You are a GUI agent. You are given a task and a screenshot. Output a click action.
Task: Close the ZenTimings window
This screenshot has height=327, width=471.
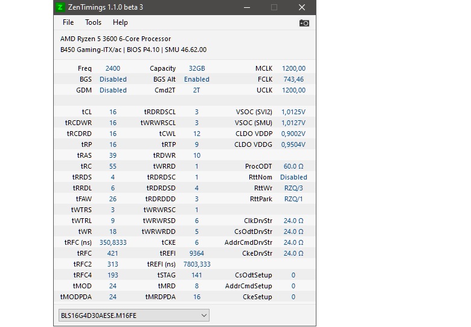click(x=302, y=7)
